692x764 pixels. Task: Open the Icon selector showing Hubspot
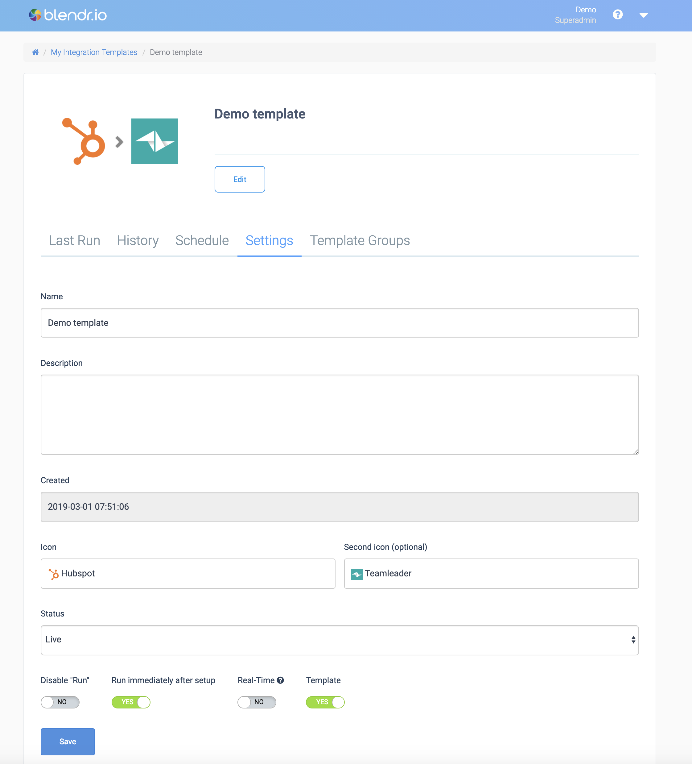[188, 574]
